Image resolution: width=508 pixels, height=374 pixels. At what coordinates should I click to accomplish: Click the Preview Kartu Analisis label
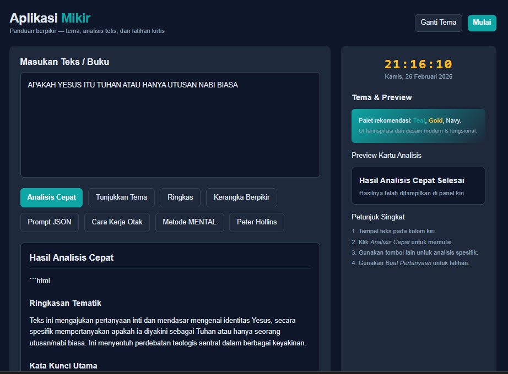point(386,155)
